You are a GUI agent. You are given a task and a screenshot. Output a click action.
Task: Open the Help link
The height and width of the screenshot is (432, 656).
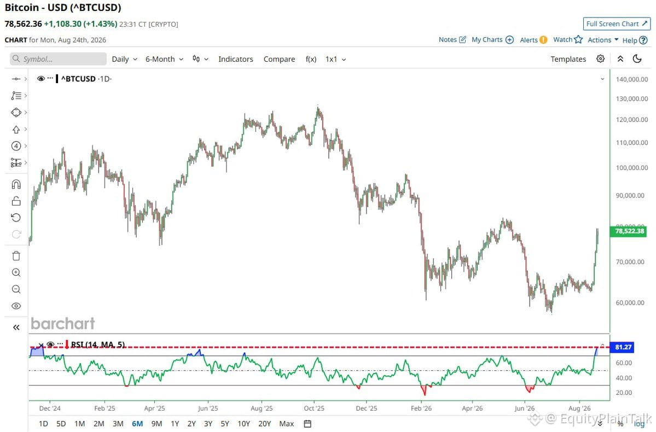[635, 40]
